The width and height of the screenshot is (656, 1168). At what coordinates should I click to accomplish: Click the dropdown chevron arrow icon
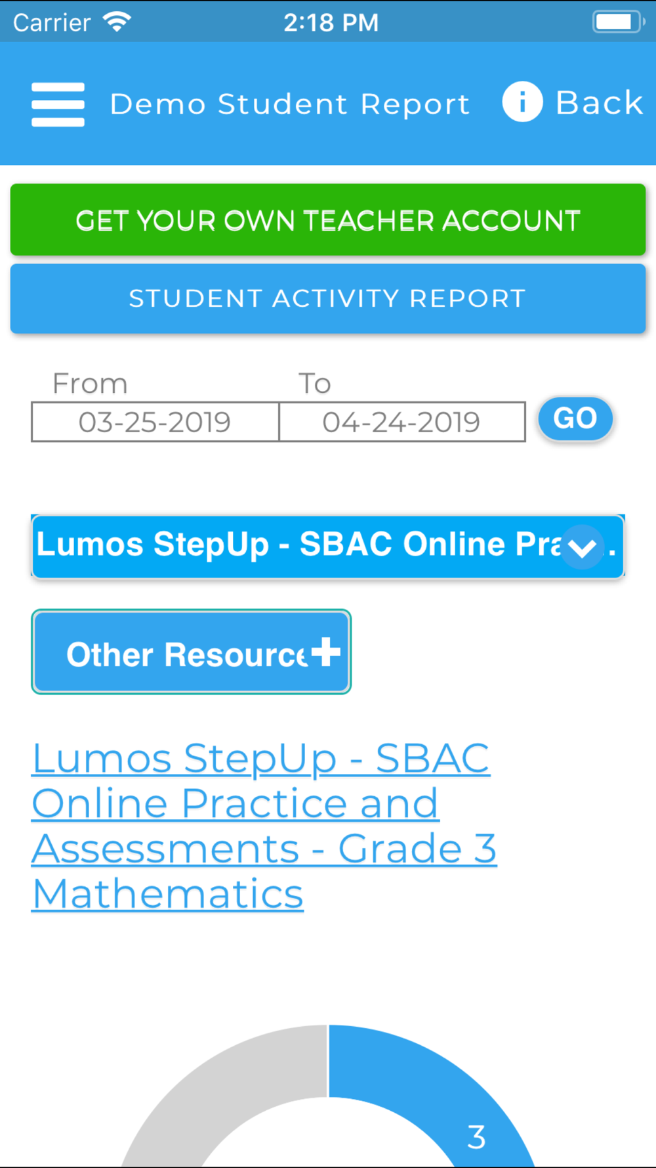[583, 547]
